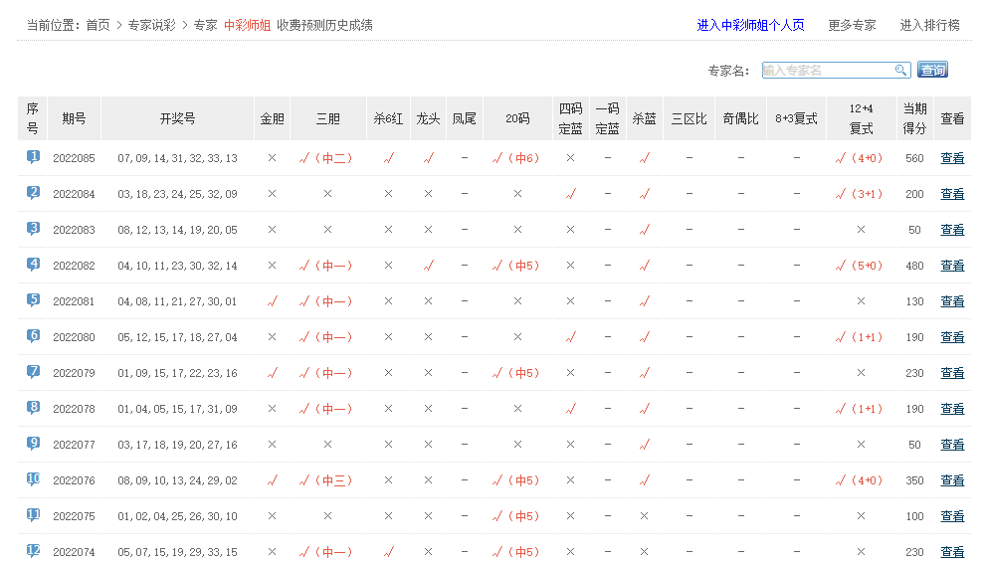Click the number 4 rank badge icon
Image resolution: width=986 pixels, height=563 pixels.
coord(33,265)
